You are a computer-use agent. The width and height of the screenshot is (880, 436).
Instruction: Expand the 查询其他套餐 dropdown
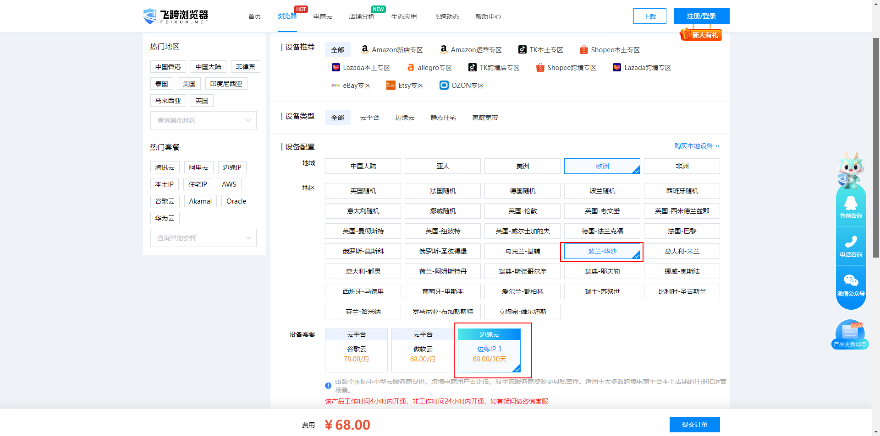pyautogui.click(x=203, y=238)
